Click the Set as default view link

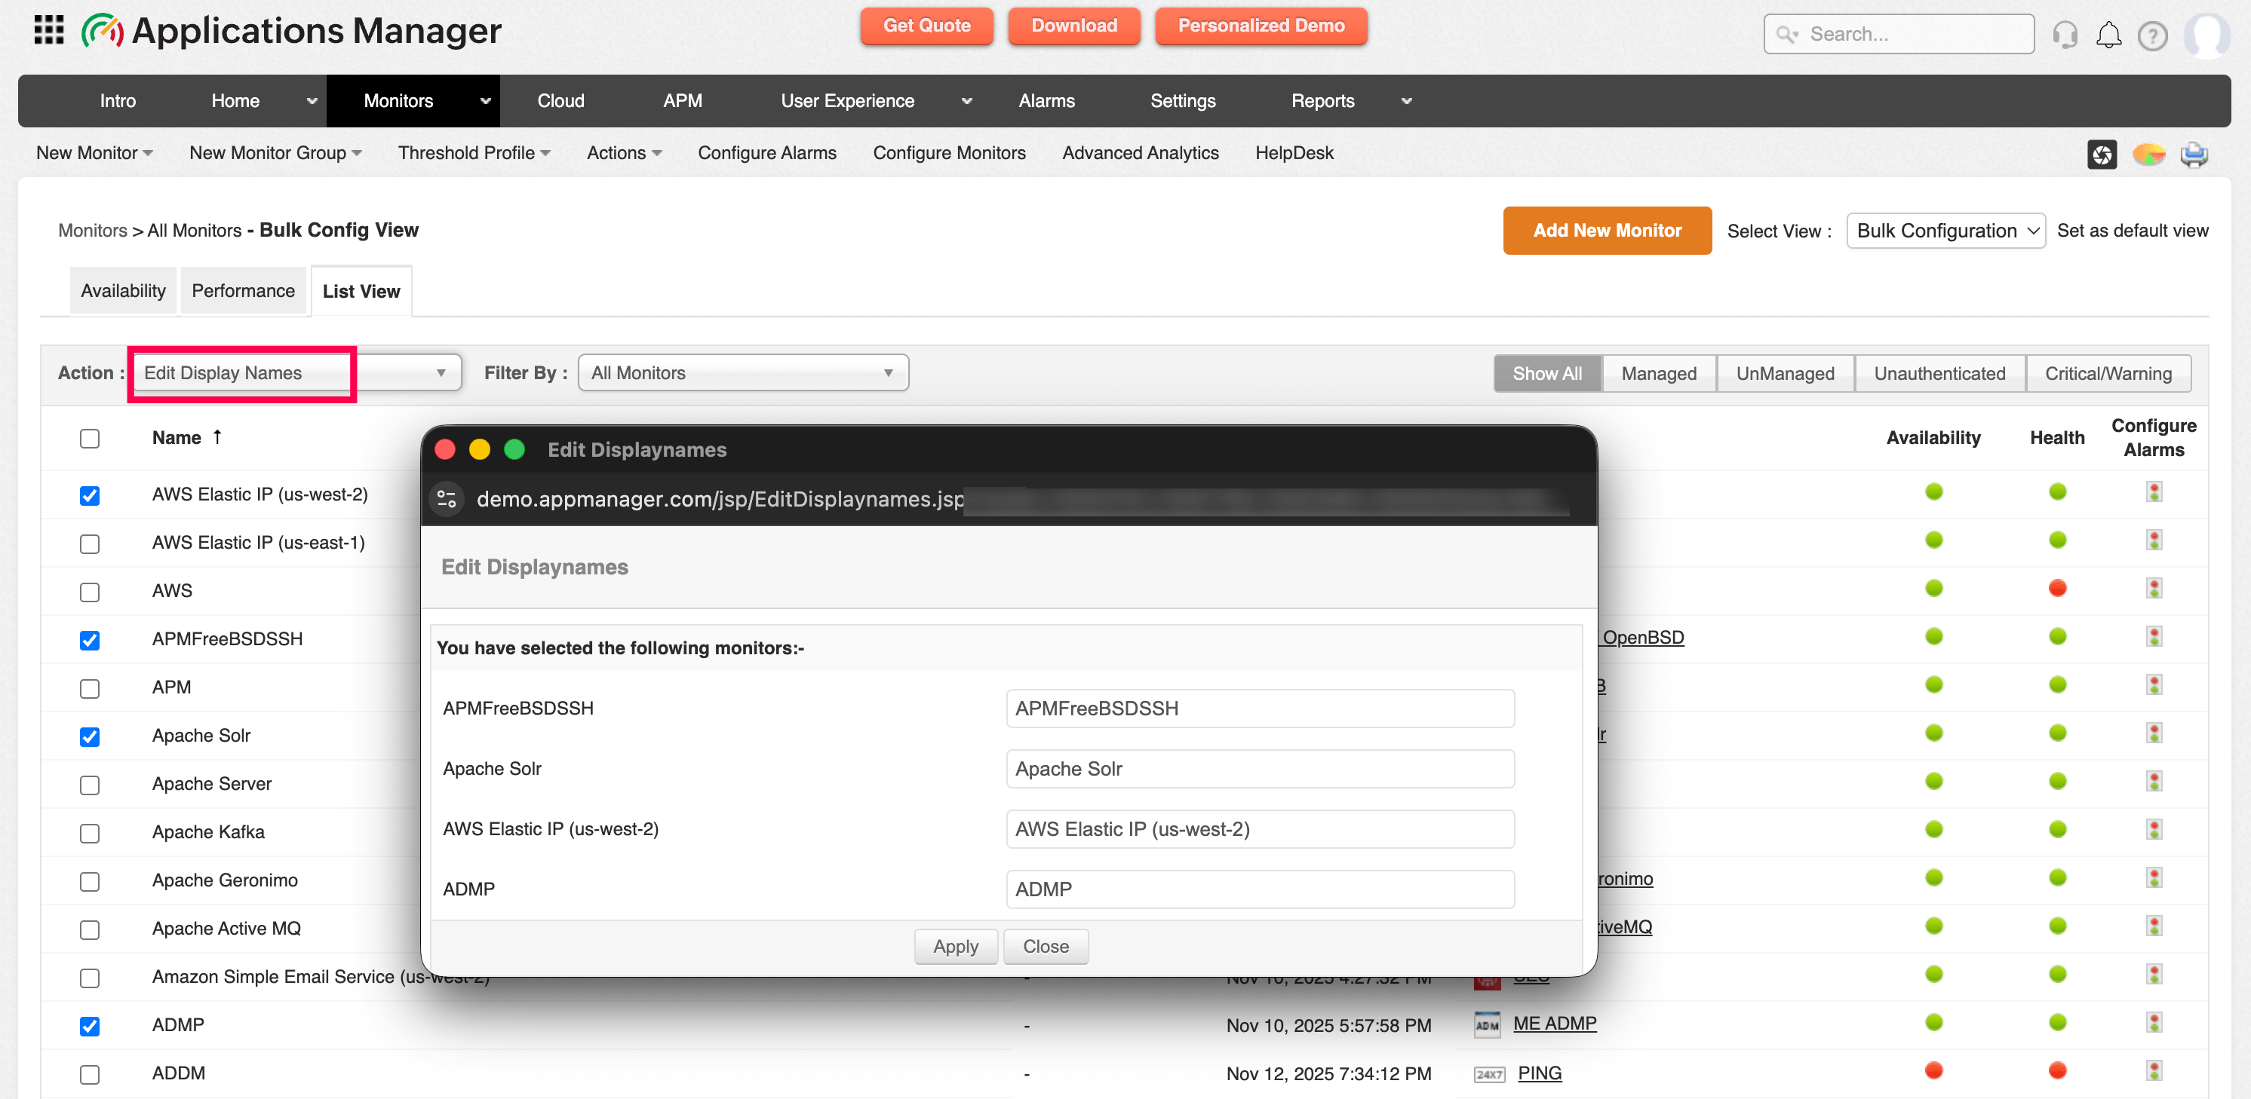[x=2132, y=231]
